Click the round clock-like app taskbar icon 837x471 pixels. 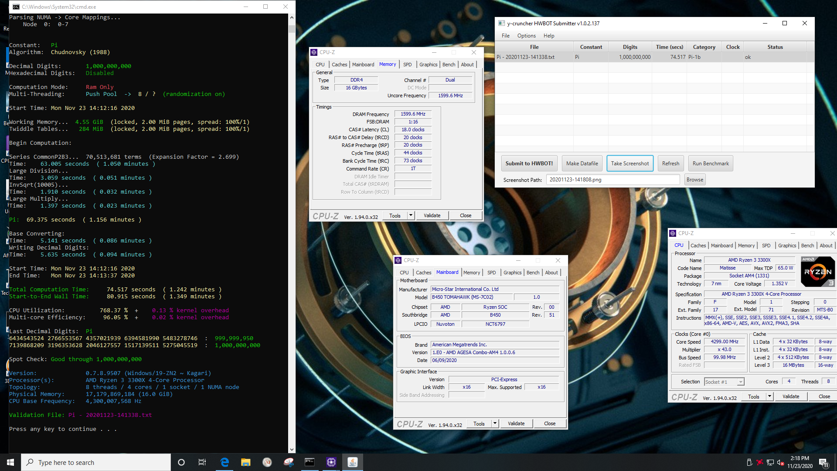pos(267,462)
